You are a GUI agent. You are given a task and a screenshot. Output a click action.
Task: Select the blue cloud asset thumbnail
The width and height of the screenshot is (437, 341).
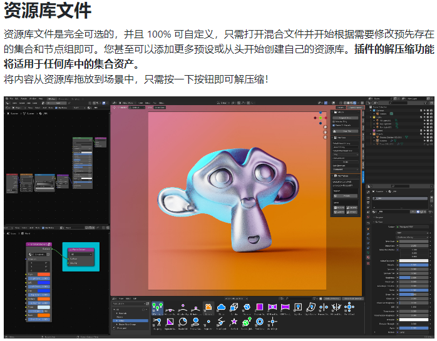click(221, 307)
